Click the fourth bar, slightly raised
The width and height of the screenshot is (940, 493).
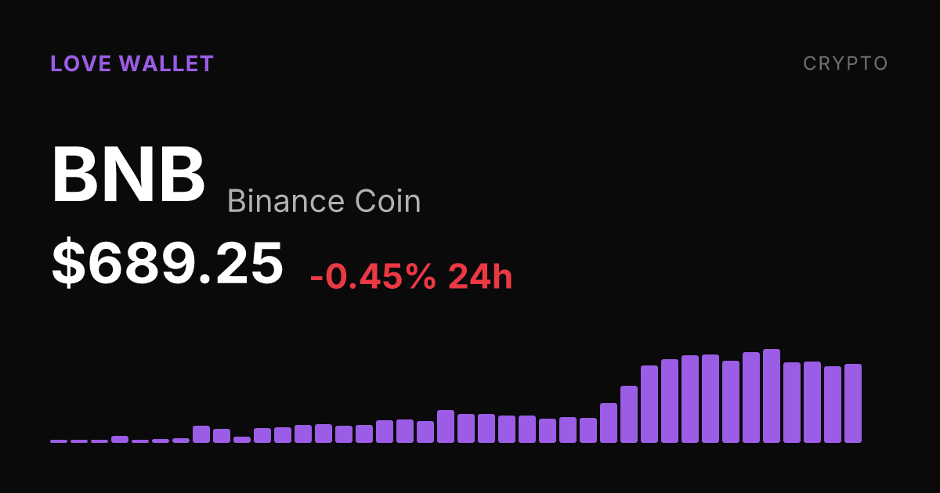tap(120, 439)
